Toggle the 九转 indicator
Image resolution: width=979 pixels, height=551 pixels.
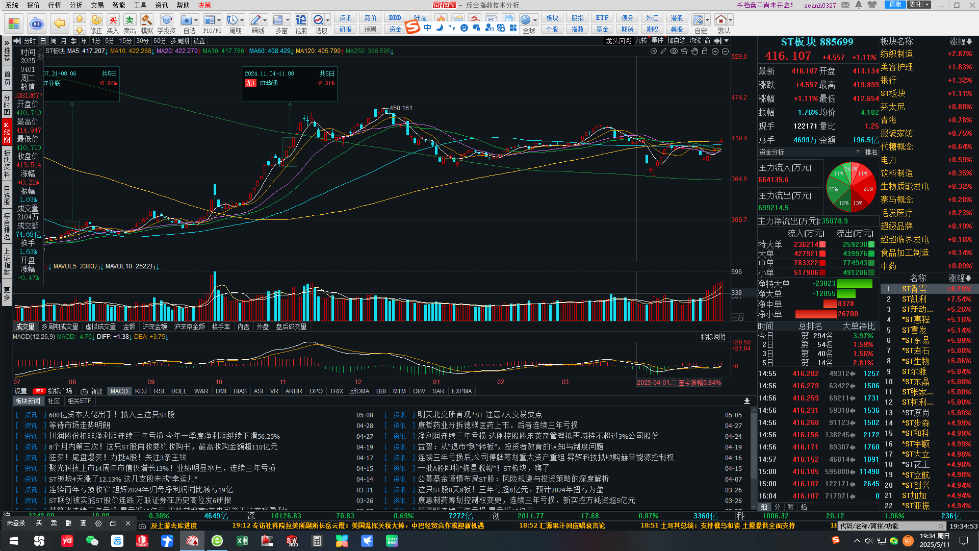tap(641, 41)
